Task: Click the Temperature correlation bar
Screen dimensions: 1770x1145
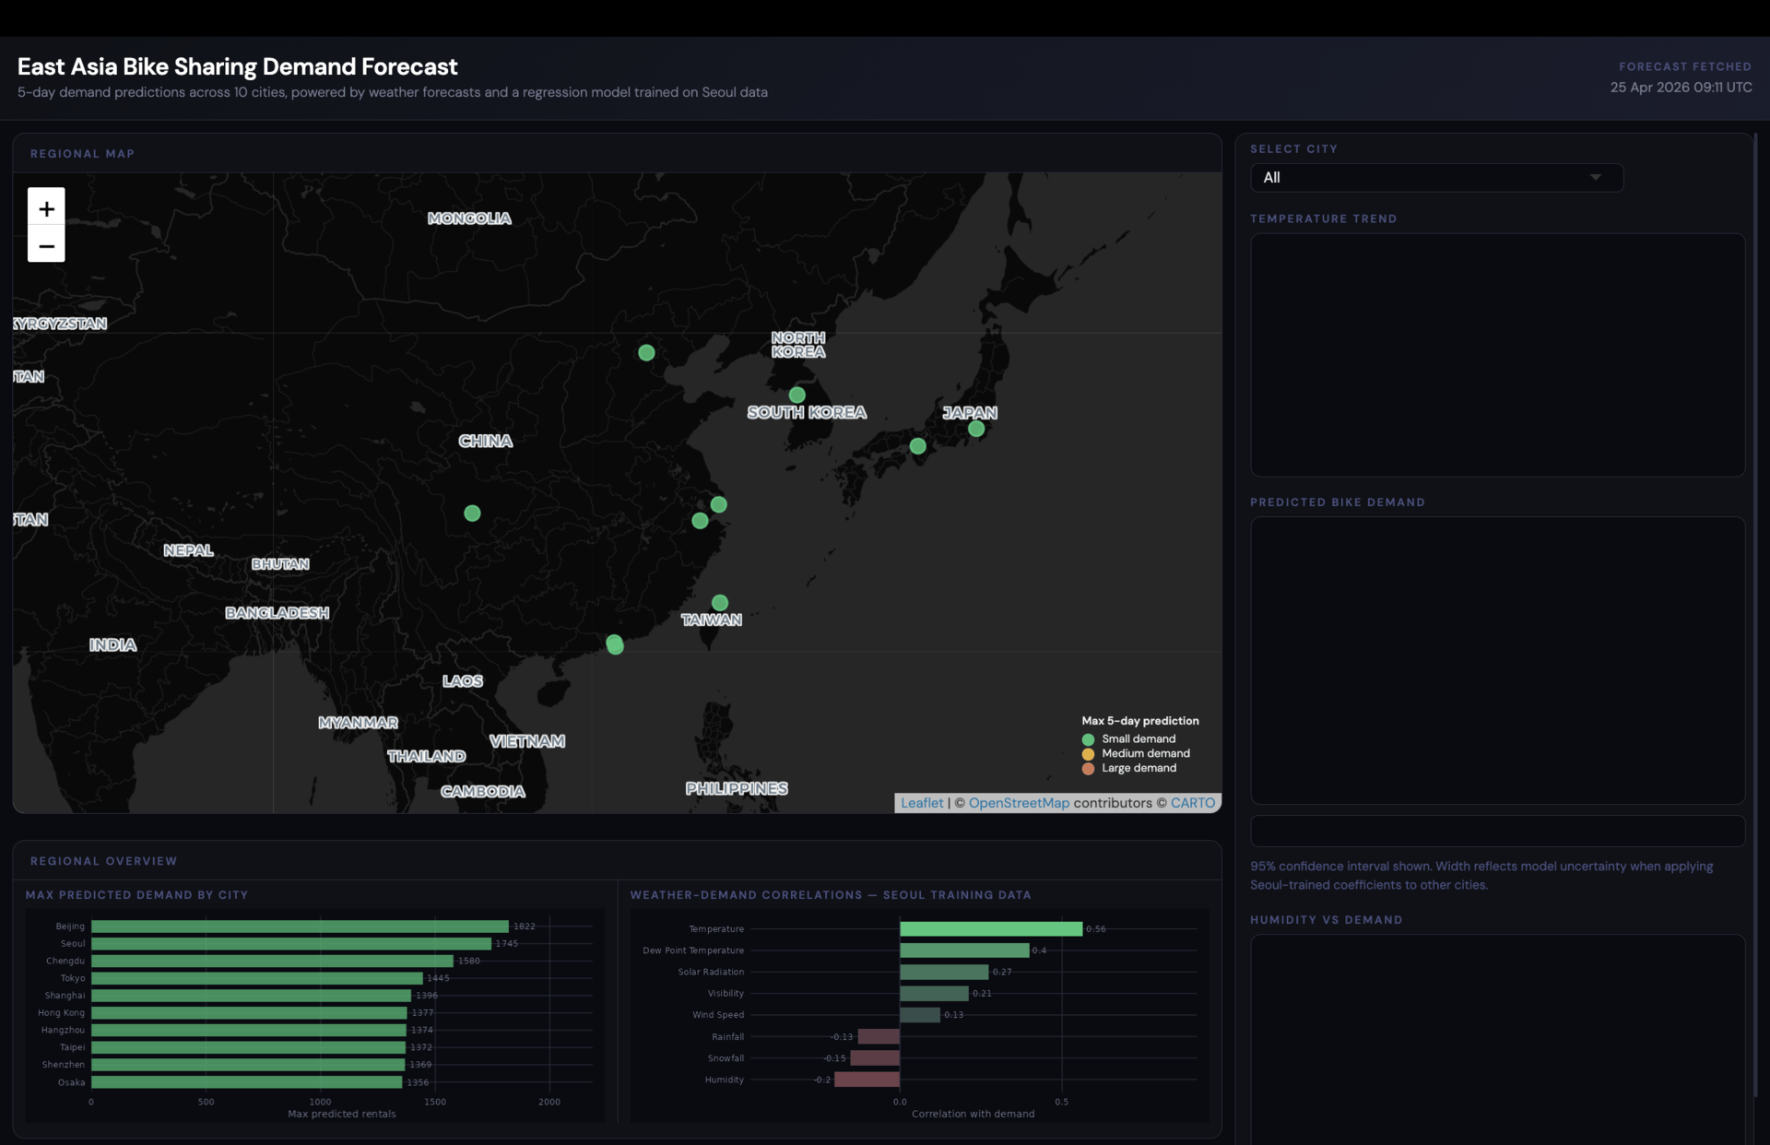Action: pyautogui.click(x=989, y=929)
